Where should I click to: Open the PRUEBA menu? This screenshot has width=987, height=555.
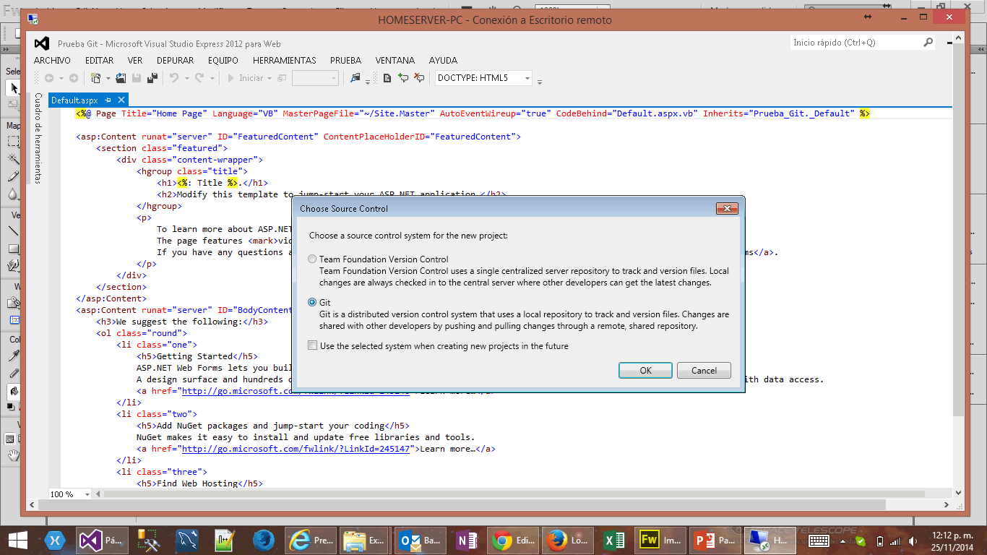click(345, 61)
